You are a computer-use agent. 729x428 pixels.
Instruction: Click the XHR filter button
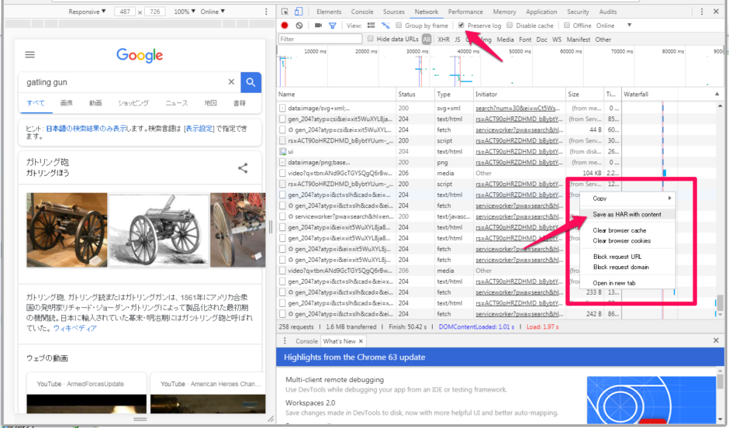tap(444, 39)
